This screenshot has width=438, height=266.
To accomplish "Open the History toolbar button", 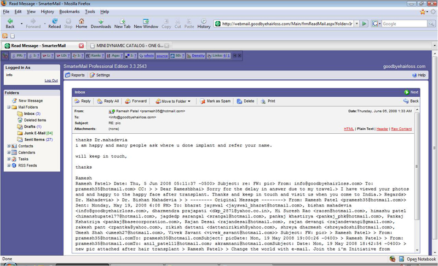I will click(204, 23).
